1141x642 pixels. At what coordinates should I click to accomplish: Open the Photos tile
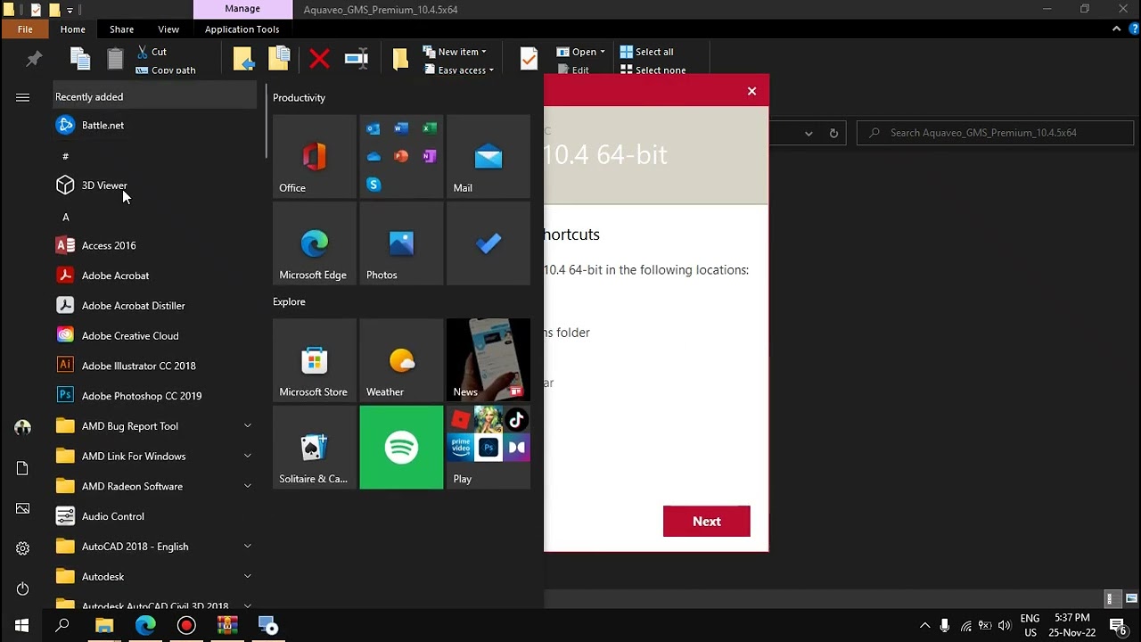click(x=401, y=243)
